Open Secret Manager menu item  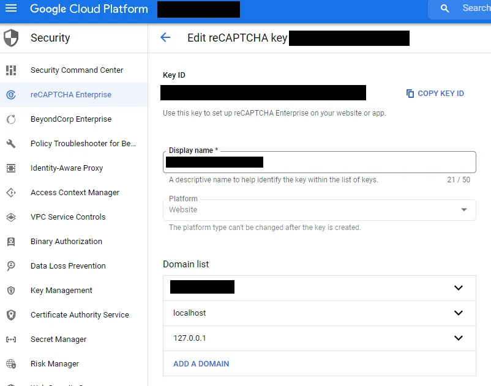pyautogui.click(x=59, y=340)
